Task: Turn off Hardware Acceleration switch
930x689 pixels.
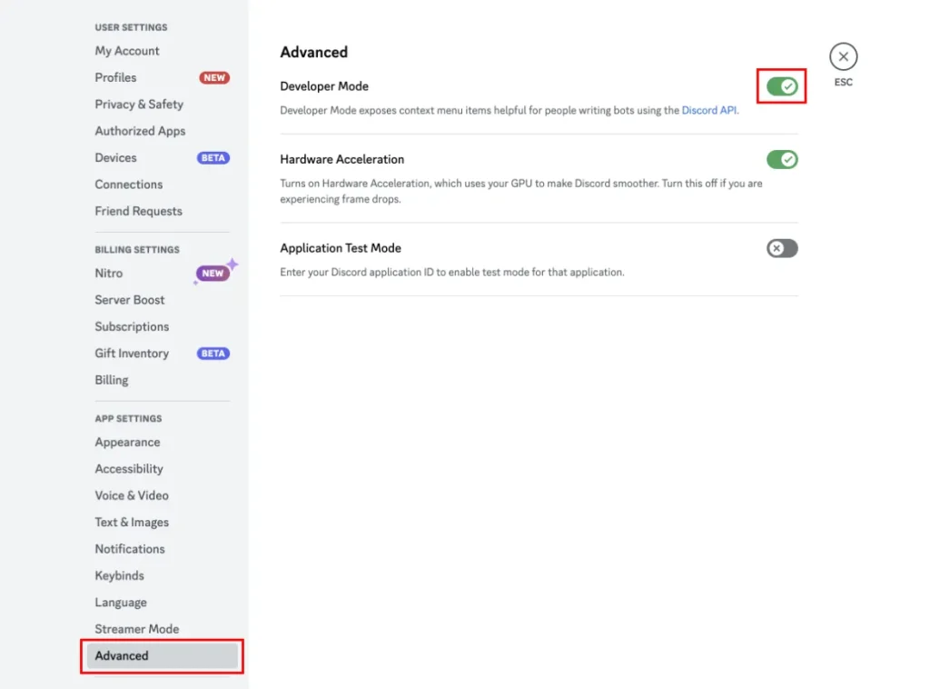Action: click(781, 160)
